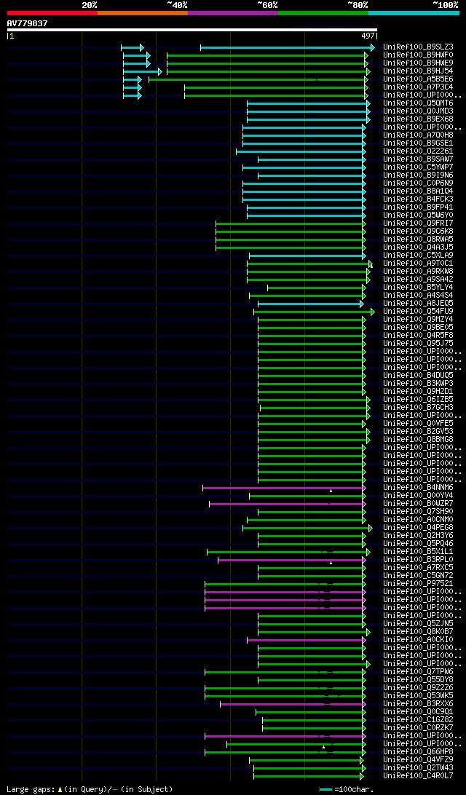Click the UniRef100_Q8K0B7 label
The width and height of the screenshot is (466, 795).
(x=418, y=632)
